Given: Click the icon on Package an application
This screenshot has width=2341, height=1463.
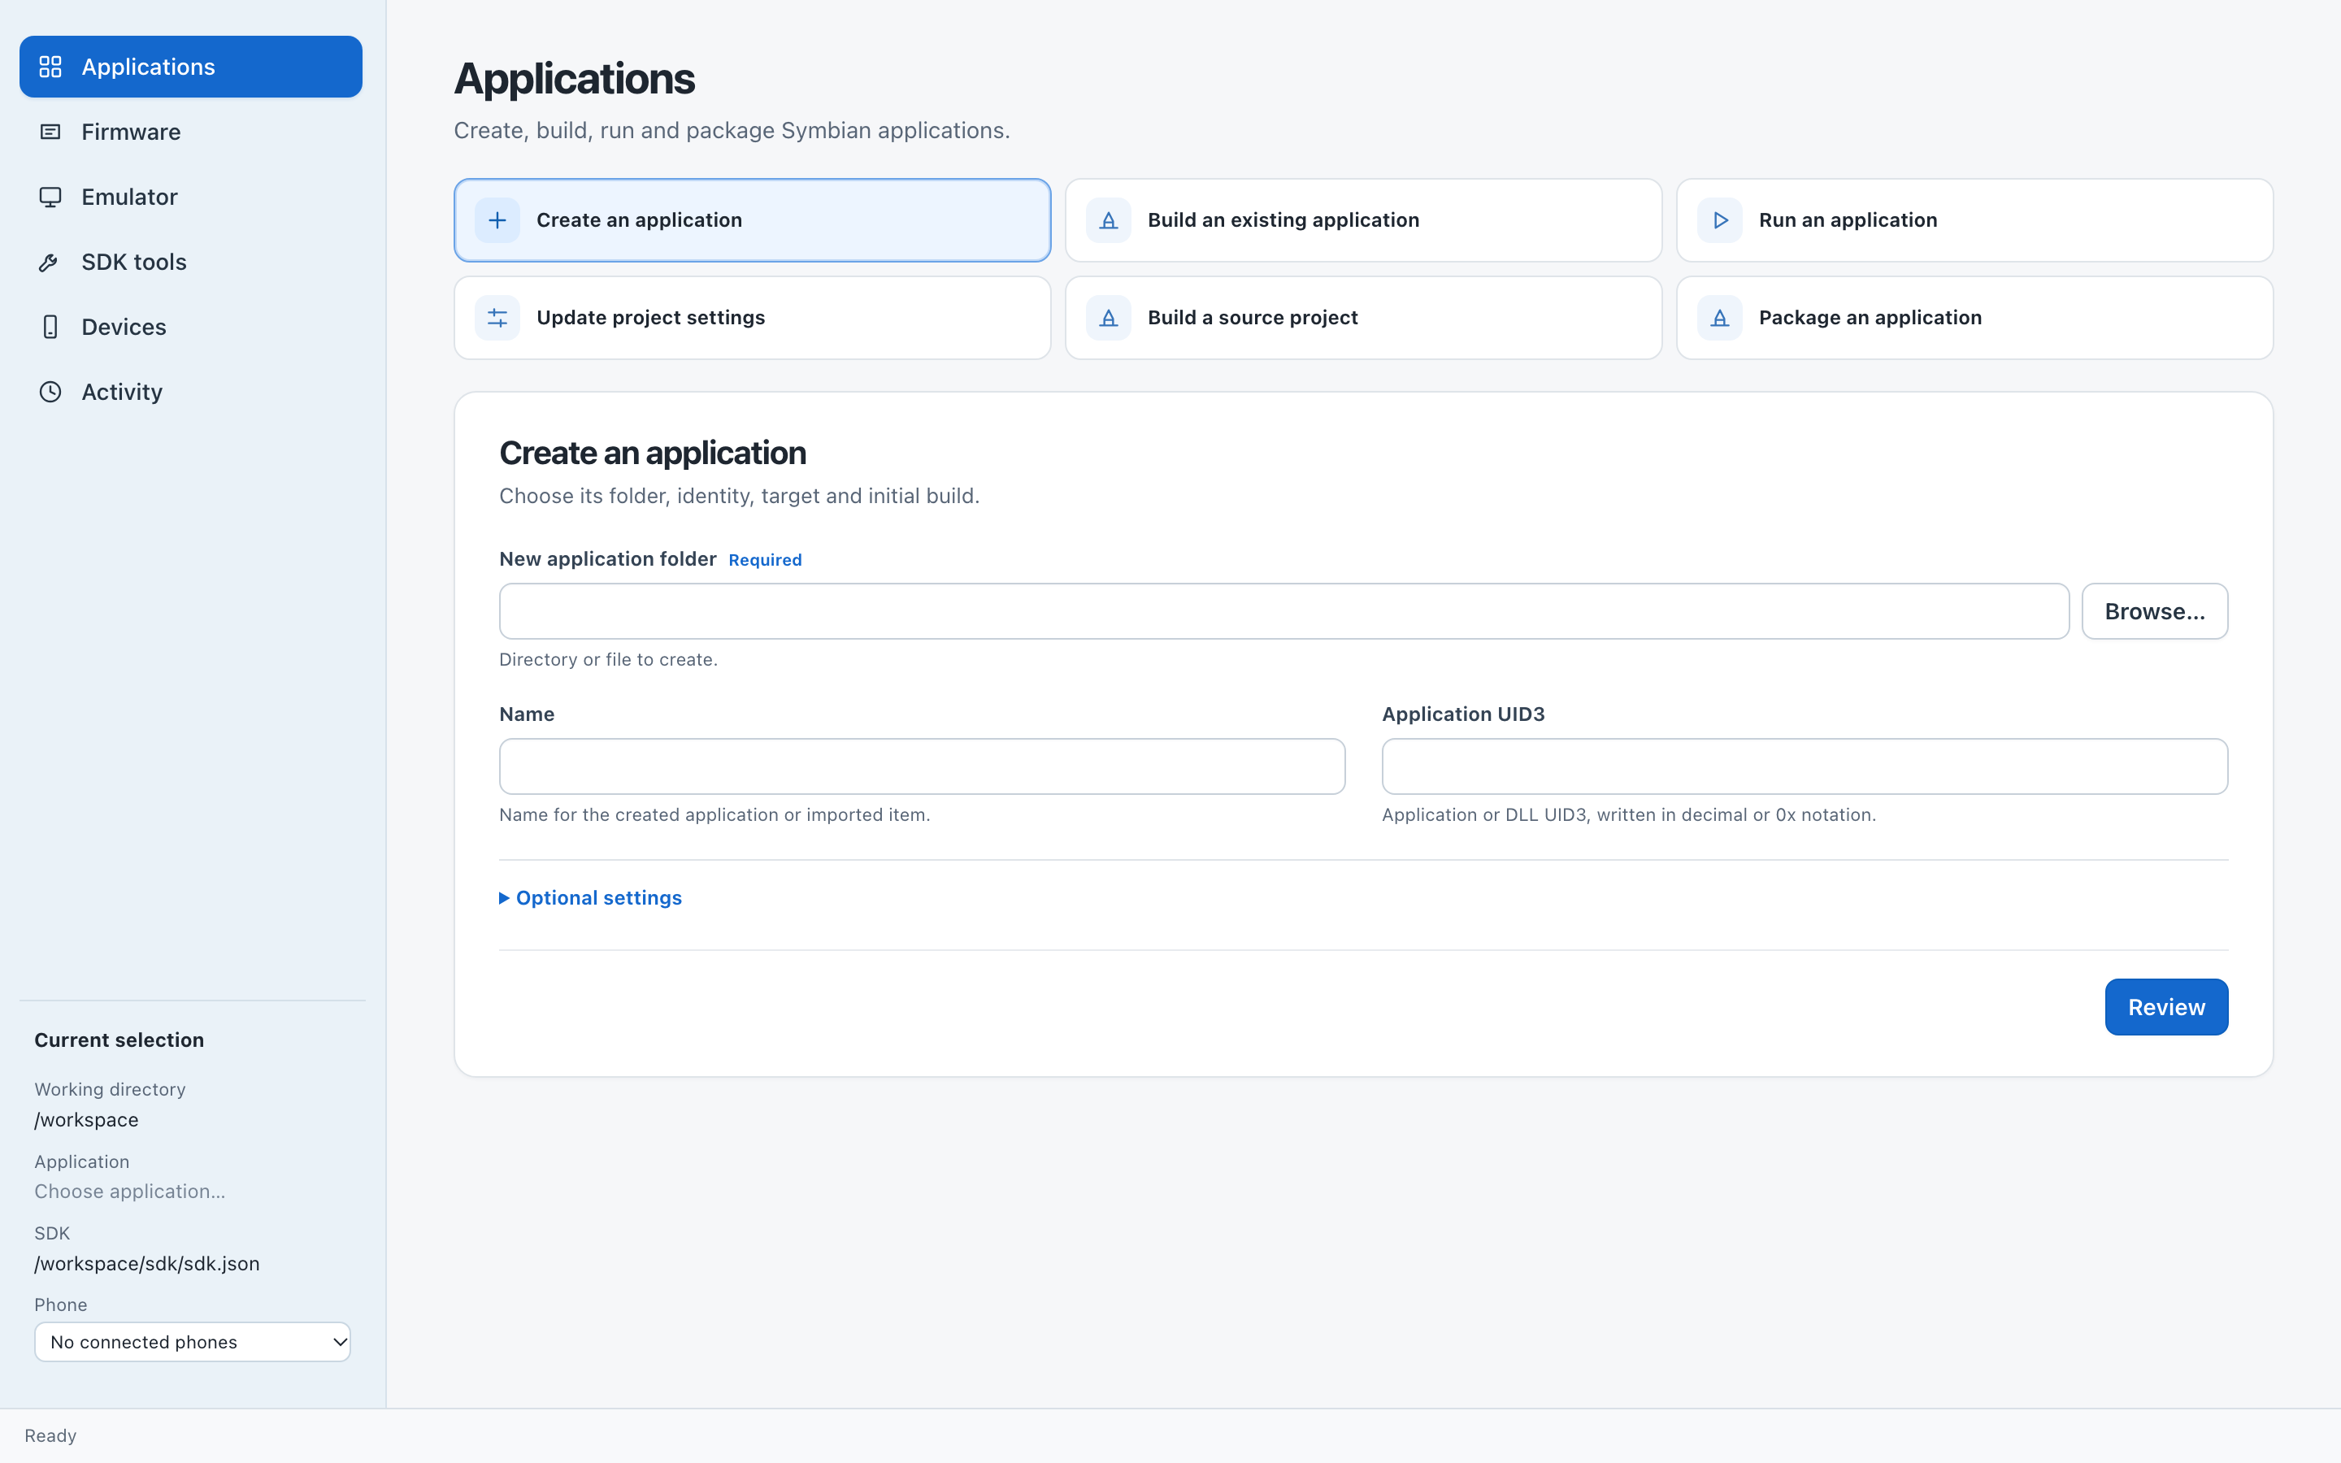Looking at the screenshot, I should point(1720,317).
